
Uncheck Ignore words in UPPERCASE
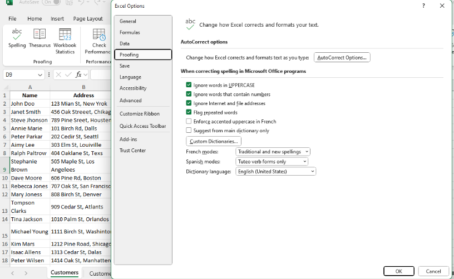[x=189, y=85]
